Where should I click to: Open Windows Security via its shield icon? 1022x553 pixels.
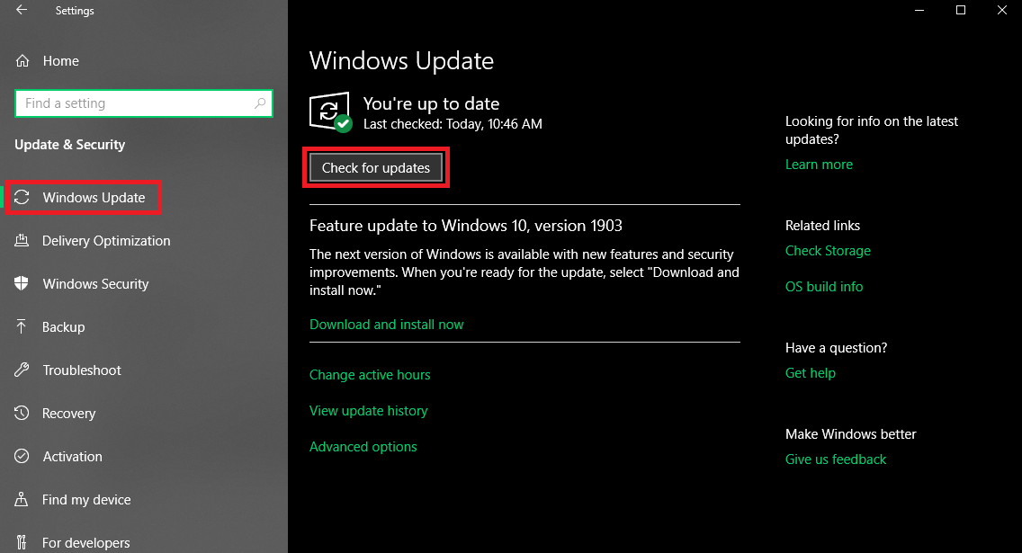tap(22, 283)
